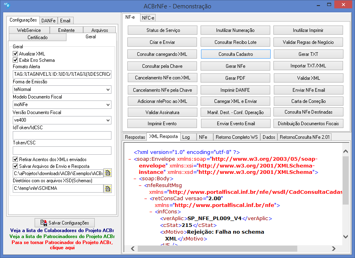Browse folder icon for saved files path
This screenshot has height=258, width=355.
[108, 173]
